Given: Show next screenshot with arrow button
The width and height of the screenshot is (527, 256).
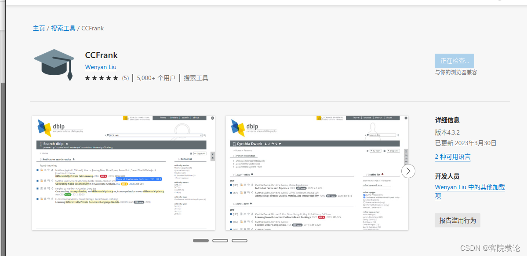Looking at the screenshot, I should (408, 171).
